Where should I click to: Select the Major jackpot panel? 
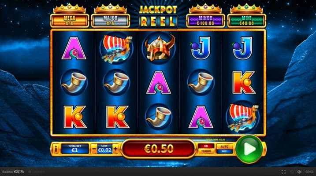pyautogui.click(x=111, y=21)
